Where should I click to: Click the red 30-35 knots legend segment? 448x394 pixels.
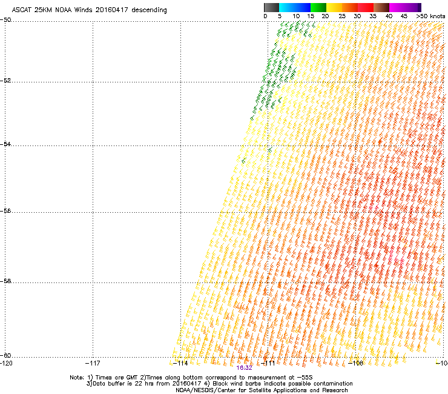click(366, 7)
